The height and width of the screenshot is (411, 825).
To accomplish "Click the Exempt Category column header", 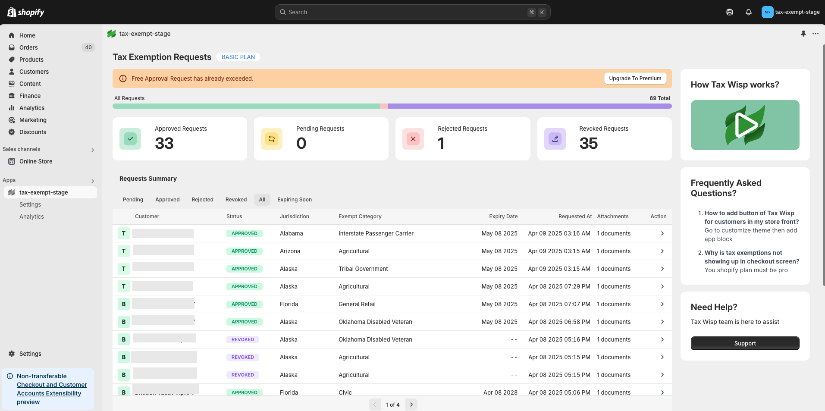I will (360, 216).
